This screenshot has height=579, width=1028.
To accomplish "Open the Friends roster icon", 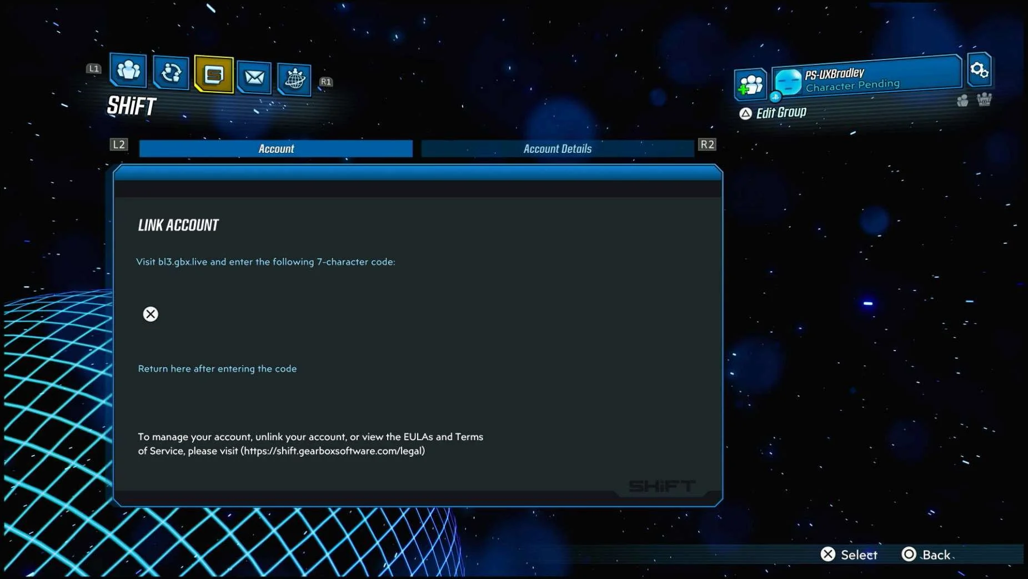I will point(128,70).
